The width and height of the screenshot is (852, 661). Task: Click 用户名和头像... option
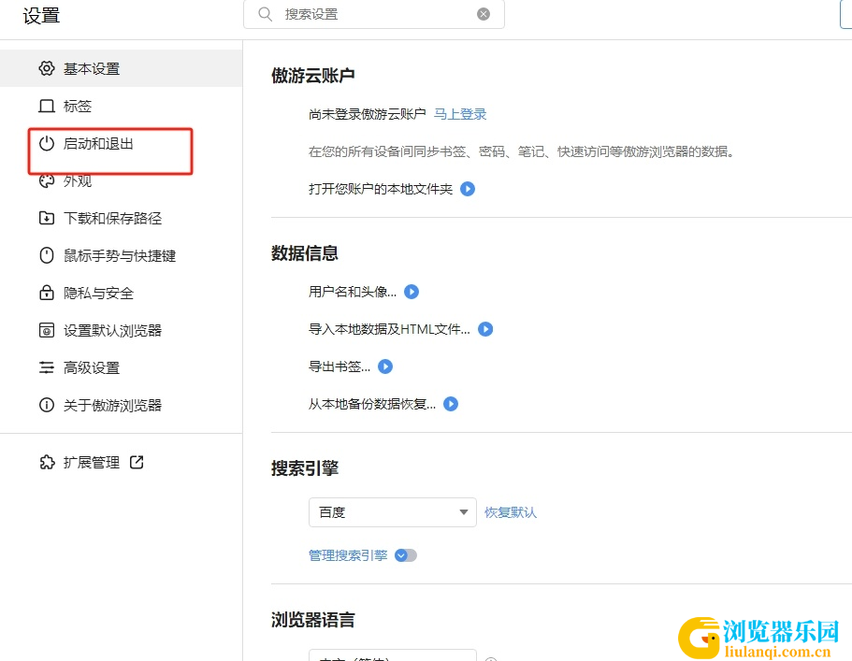tap(353, 292)
